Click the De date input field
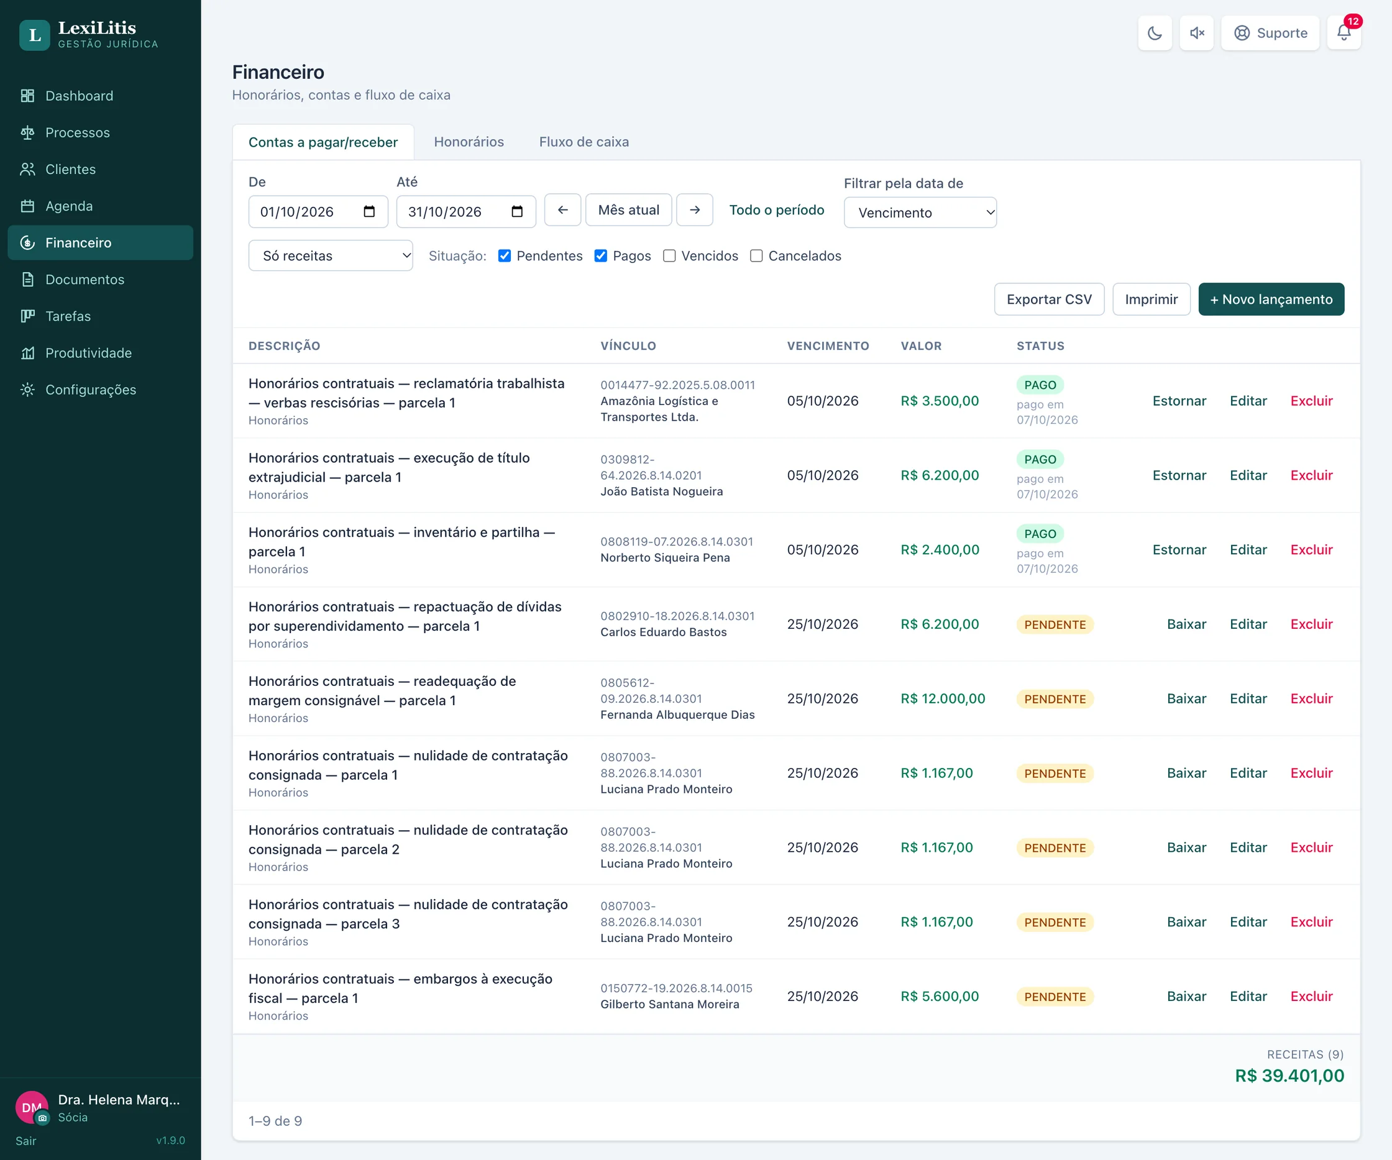Viewport: 1392px width, 1160px height. coord(318,211)
